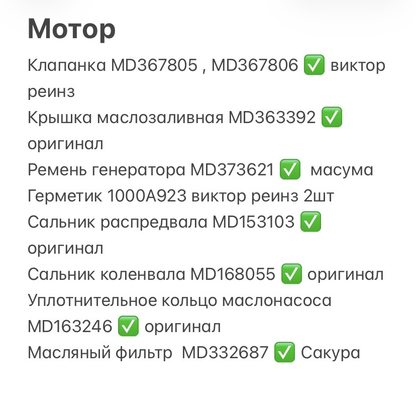Toggle the checkmark next to MD332687
The image size is (416, 415).
coord(284,353)
